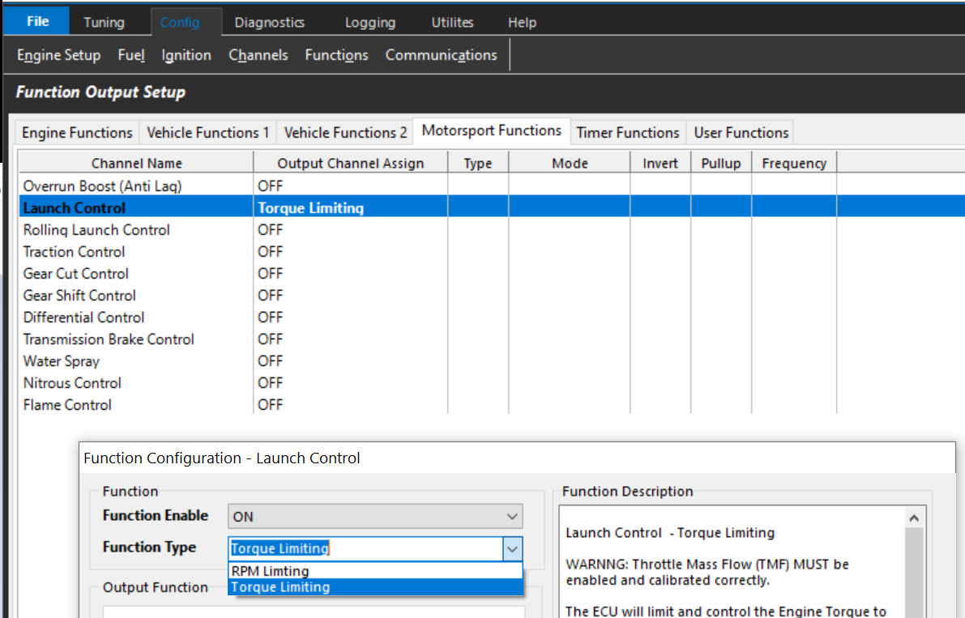Image resolution: width=965 pixels, height=618 pixels.
Task: Select the Motorsport Functions tab
Action: 492,131
